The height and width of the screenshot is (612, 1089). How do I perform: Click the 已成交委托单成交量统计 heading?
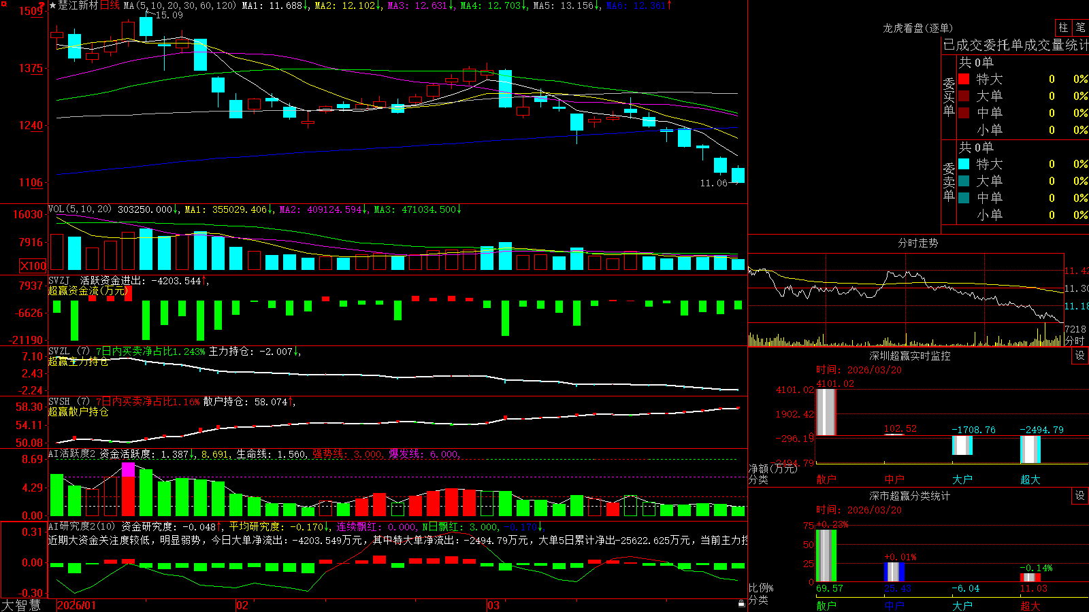[1015, 45]
